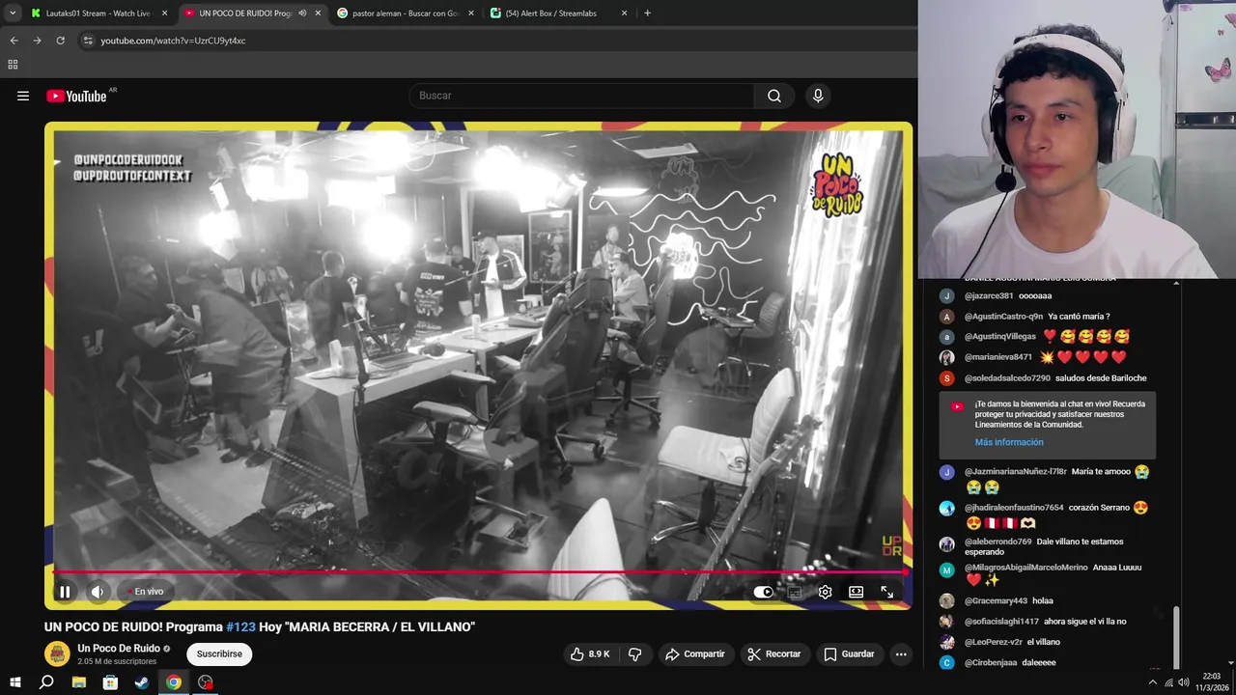Screen dimensions: 1236x695
Task: Click chat user @Gracemary443
Action: pos(996,601)
